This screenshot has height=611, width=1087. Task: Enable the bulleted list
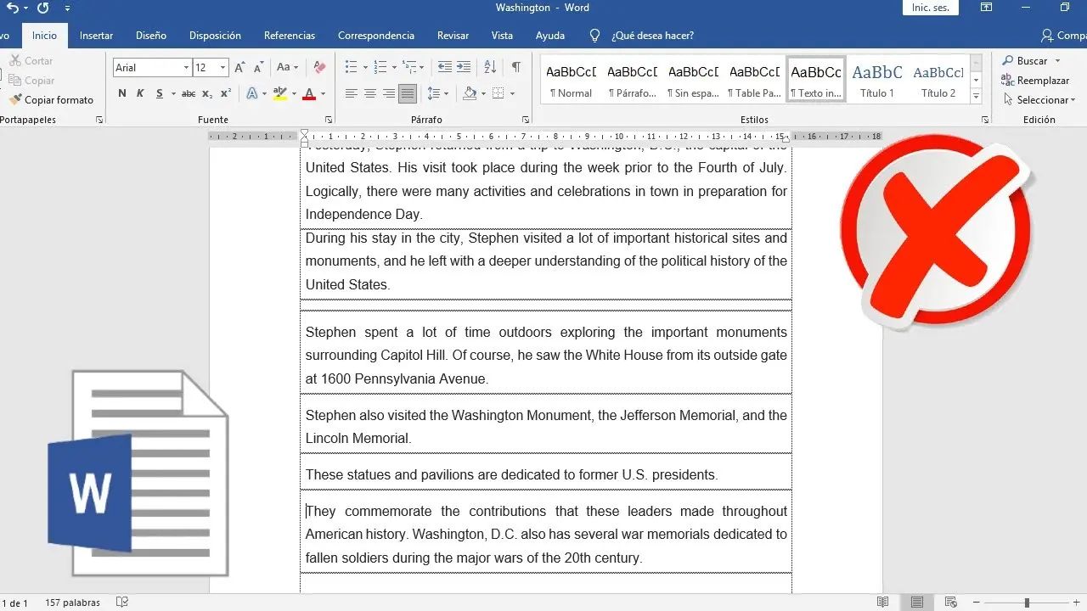pyautogui.click(x=352, y=66)
